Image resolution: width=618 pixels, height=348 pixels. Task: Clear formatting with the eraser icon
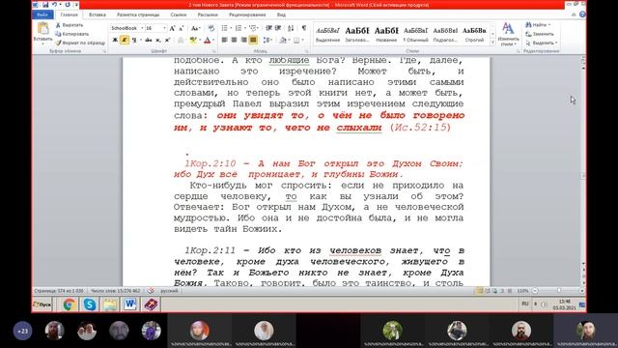click(x=211, y=28)
